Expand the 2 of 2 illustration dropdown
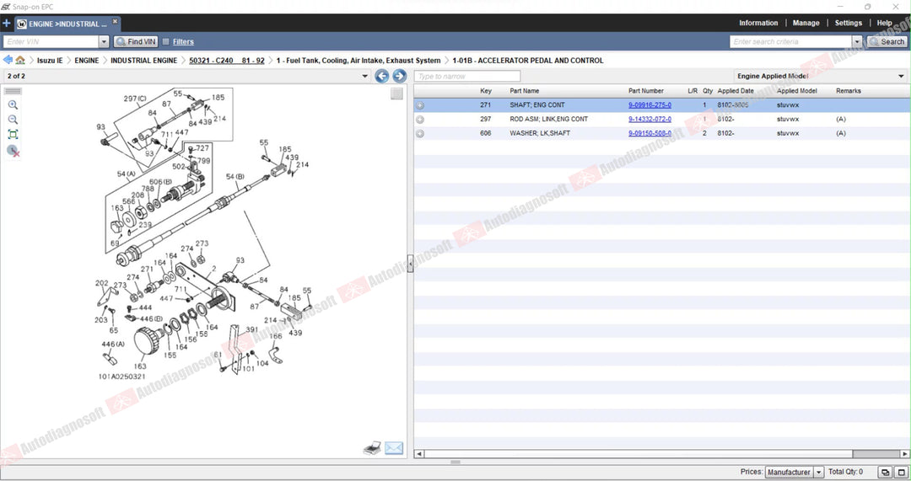Image resolution: width=911 pixels, height=481 pixels. pos(365,76)
